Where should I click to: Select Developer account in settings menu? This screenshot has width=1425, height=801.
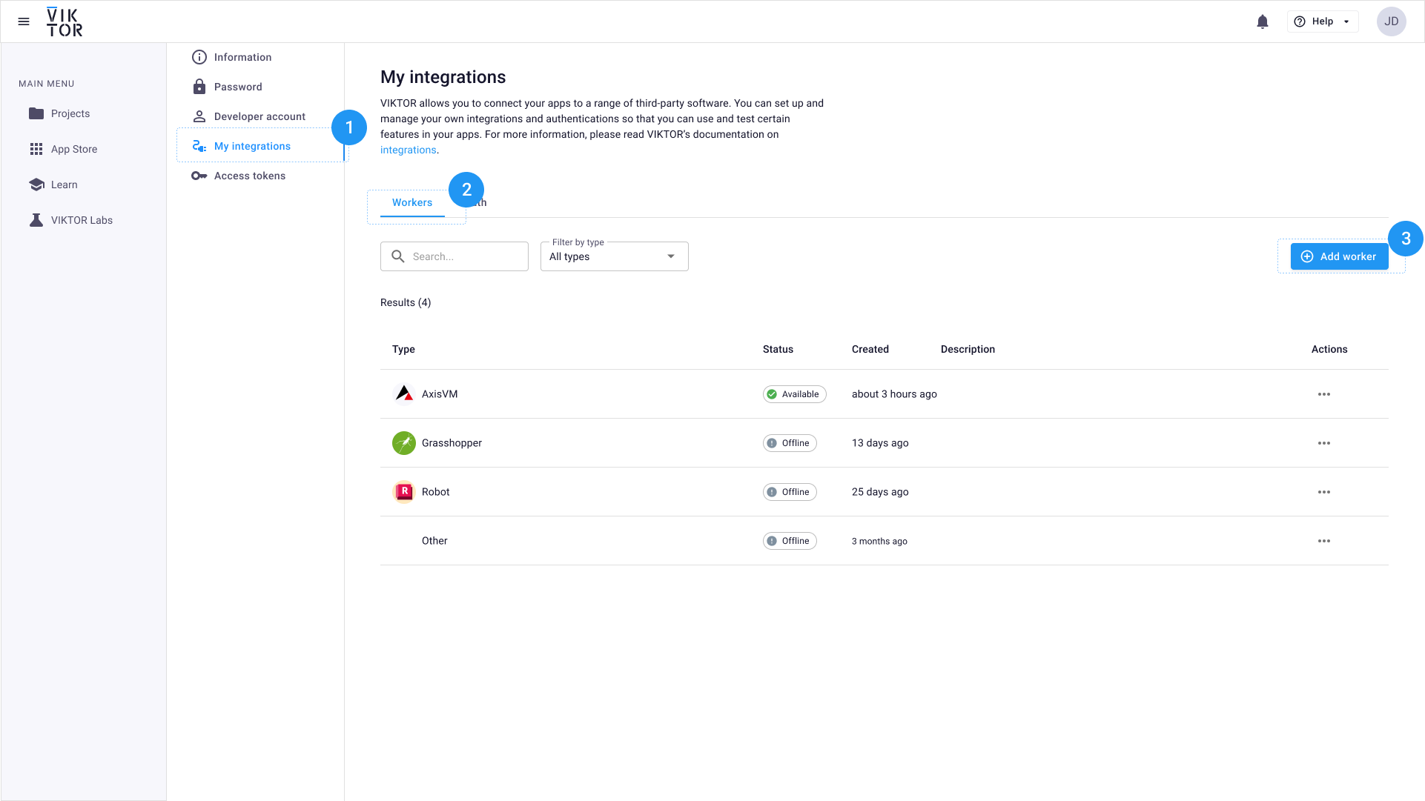[x=259, y=116]
